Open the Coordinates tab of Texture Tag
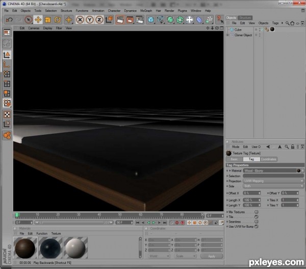Screen dimensions: 306x269 point(269,159)
